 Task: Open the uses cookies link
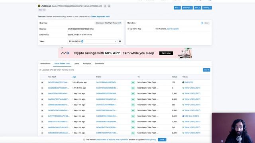[x=112, y=139]
